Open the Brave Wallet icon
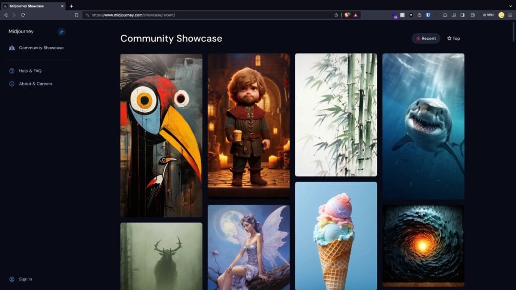 (x=473, y=15)
